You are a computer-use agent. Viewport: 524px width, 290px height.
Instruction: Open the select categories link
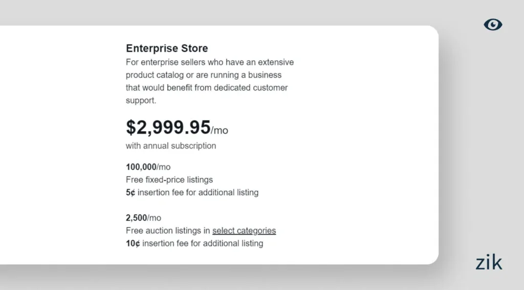pos(244,231)
